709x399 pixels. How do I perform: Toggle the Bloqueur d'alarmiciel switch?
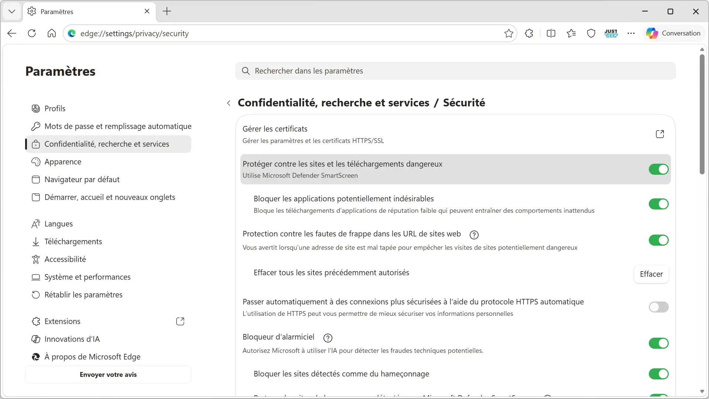tap(658, 343)
